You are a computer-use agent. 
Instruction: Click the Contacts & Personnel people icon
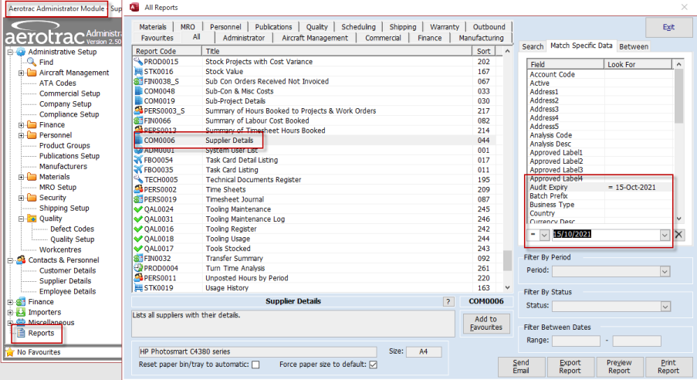21,261
